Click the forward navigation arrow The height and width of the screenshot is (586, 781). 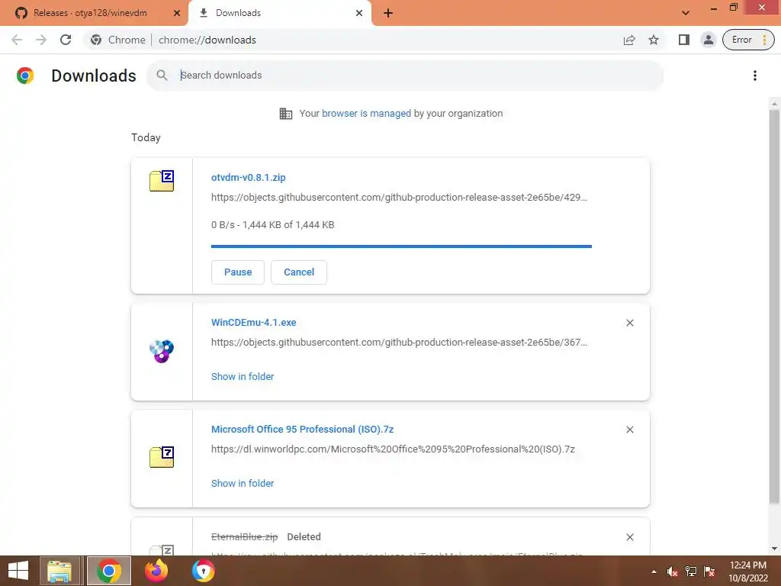click(x=41, y=40)
